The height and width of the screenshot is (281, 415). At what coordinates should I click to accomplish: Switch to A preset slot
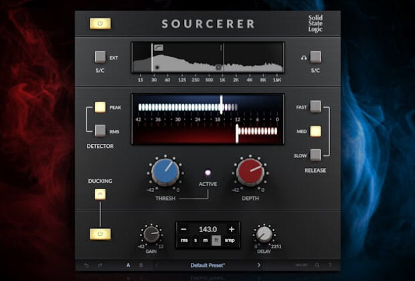point(129,265)
